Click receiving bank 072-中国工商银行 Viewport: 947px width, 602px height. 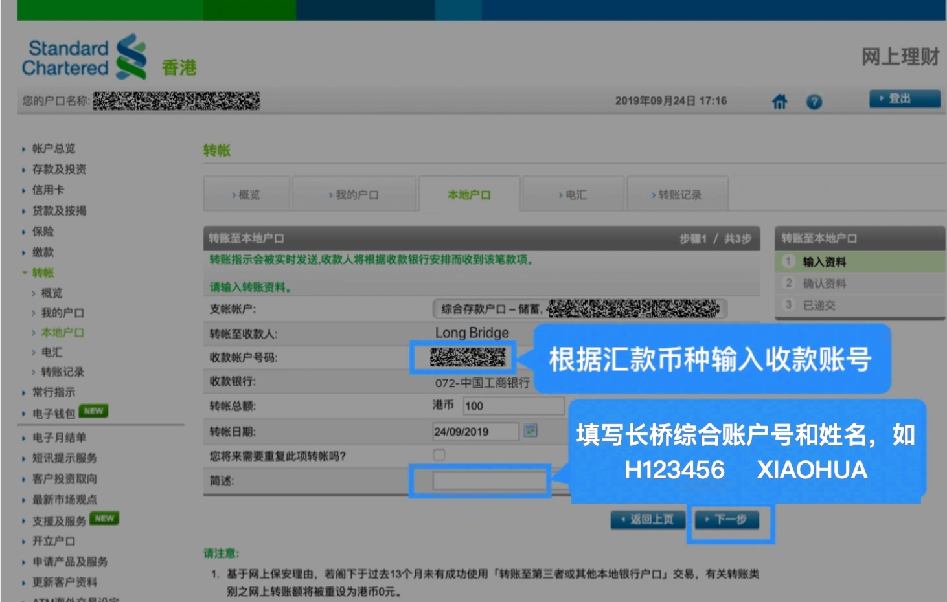(x=482, y=383)
